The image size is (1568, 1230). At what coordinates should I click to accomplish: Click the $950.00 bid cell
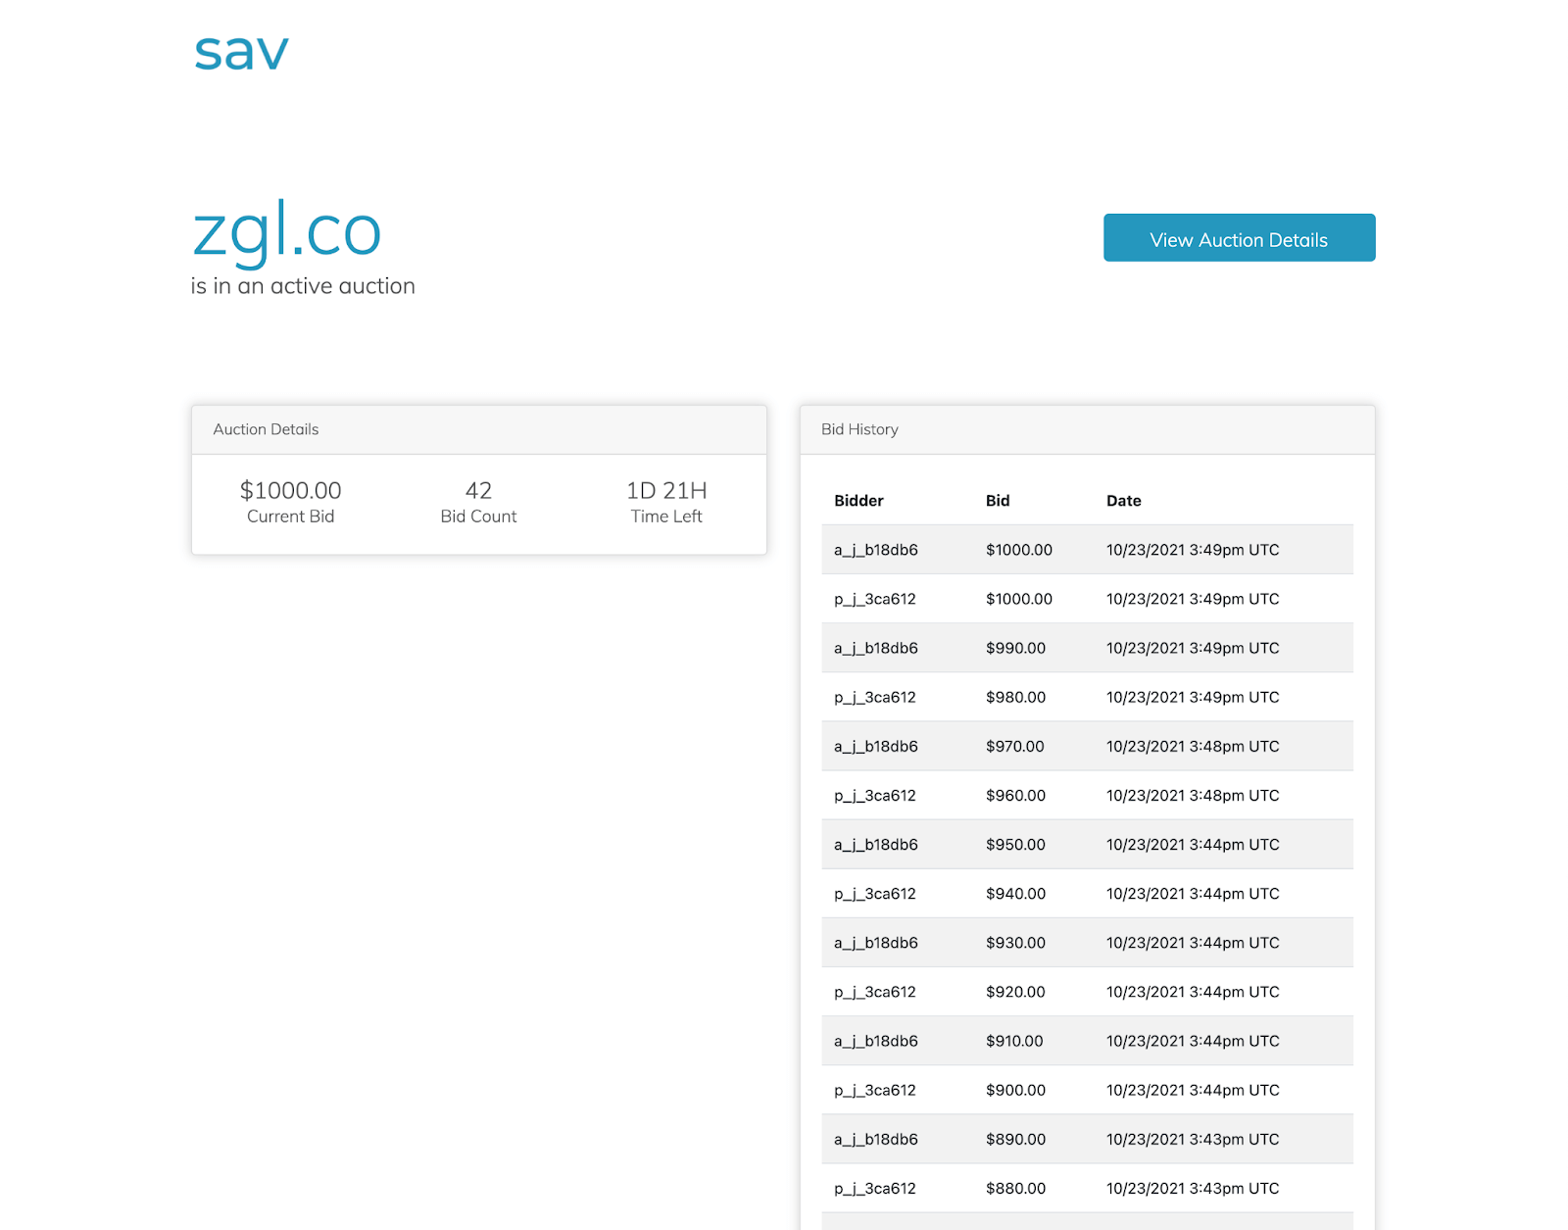click(x=1015, y=844)
